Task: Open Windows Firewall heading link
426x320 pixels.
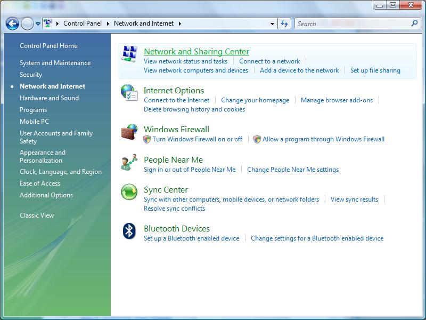Action: click(176, 129)
